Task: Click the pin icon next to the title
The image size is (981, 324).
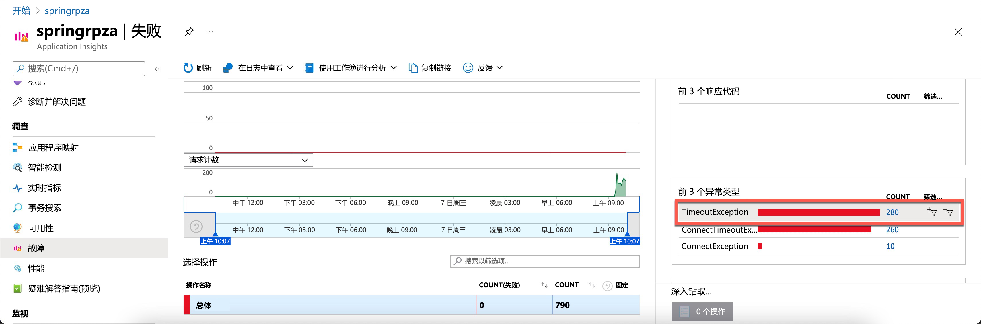Action: 189,32
